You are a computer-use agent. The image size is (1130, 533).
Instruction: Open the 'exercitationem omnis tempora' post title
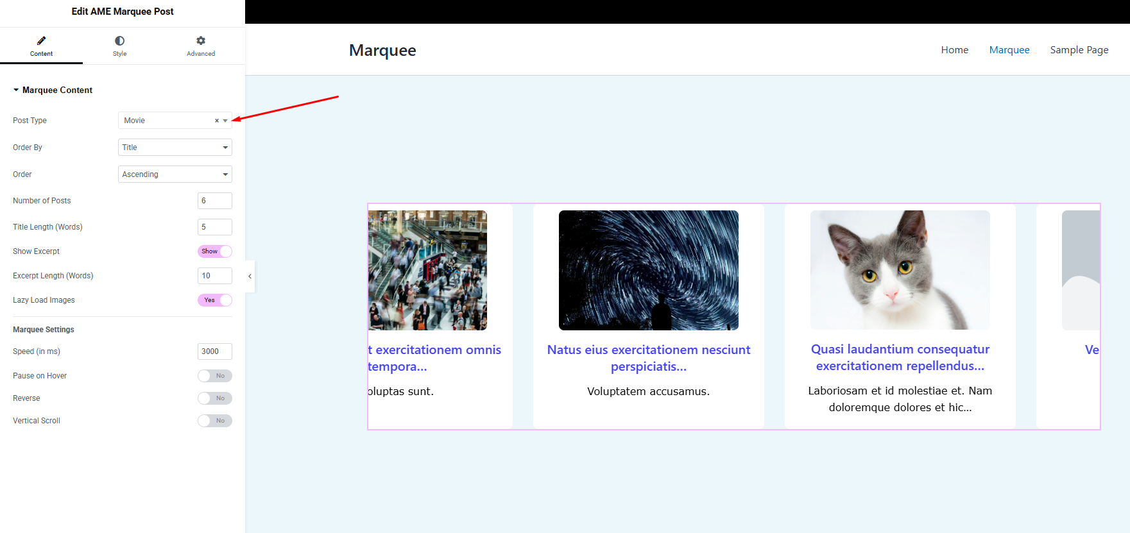[x=434, y=358]
